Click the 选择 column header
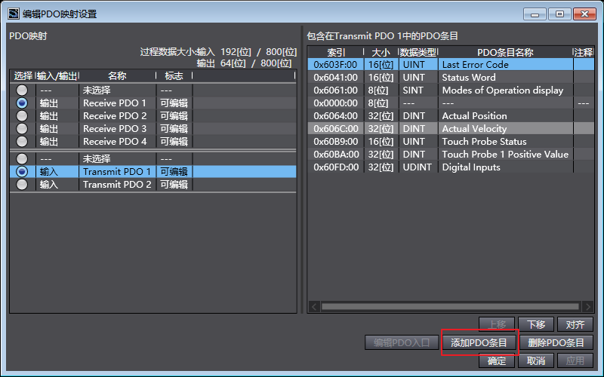This screenshot has height=377, width=604. point(23,76)
